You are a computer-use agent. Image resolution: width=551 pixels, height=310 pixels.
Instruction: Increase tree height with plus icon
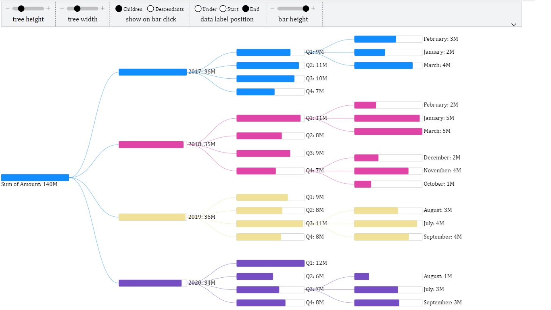[48, 8]
